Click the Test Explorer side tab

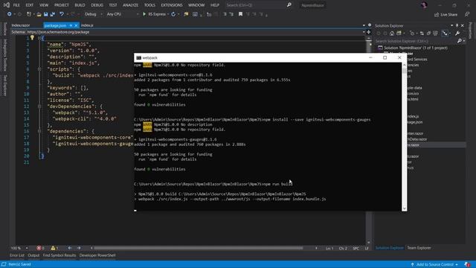pos(4,86)
